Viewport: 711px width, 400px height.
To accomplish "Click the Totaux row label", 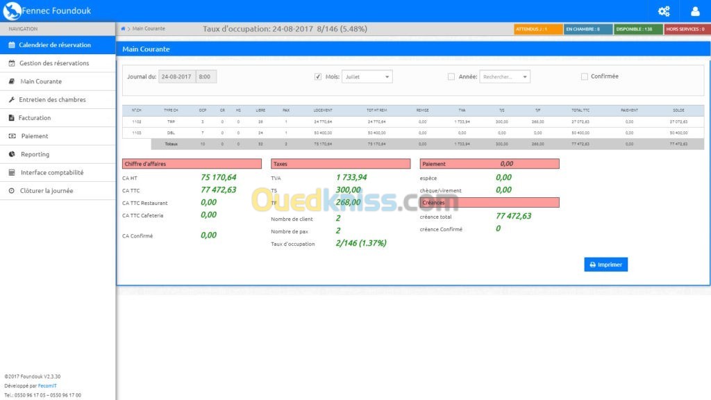I will [x=171, y=144].
